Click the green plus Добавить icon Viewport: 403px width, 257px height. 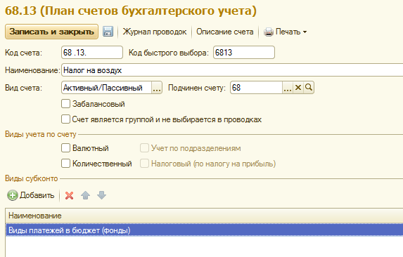click(x=12, y=195)
